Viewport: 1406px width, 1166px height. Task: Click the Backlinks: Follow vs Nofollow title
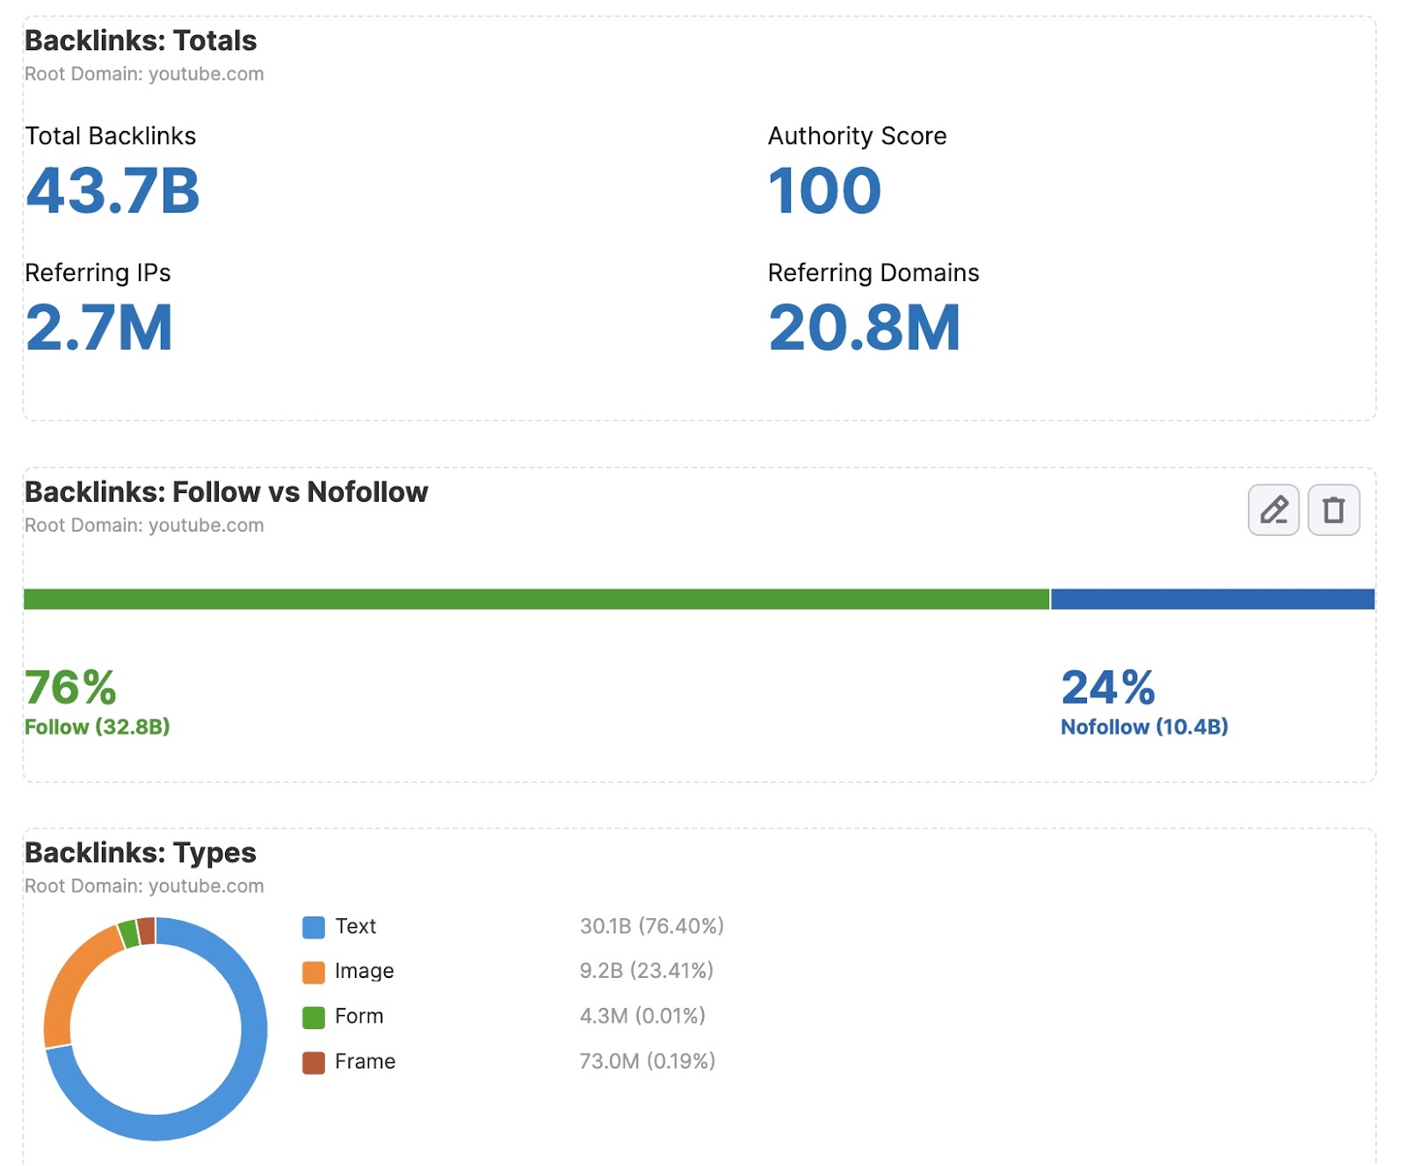tap(225, 493)
